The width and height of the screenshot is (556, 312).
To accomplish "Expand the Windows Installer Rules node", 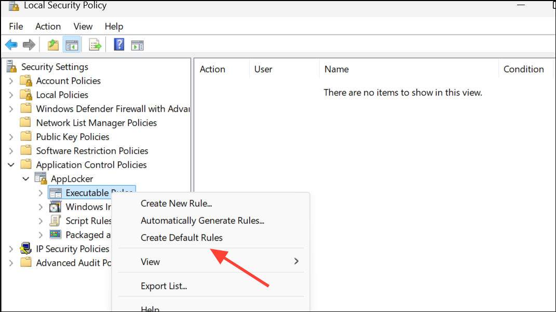I will point(40,207).
